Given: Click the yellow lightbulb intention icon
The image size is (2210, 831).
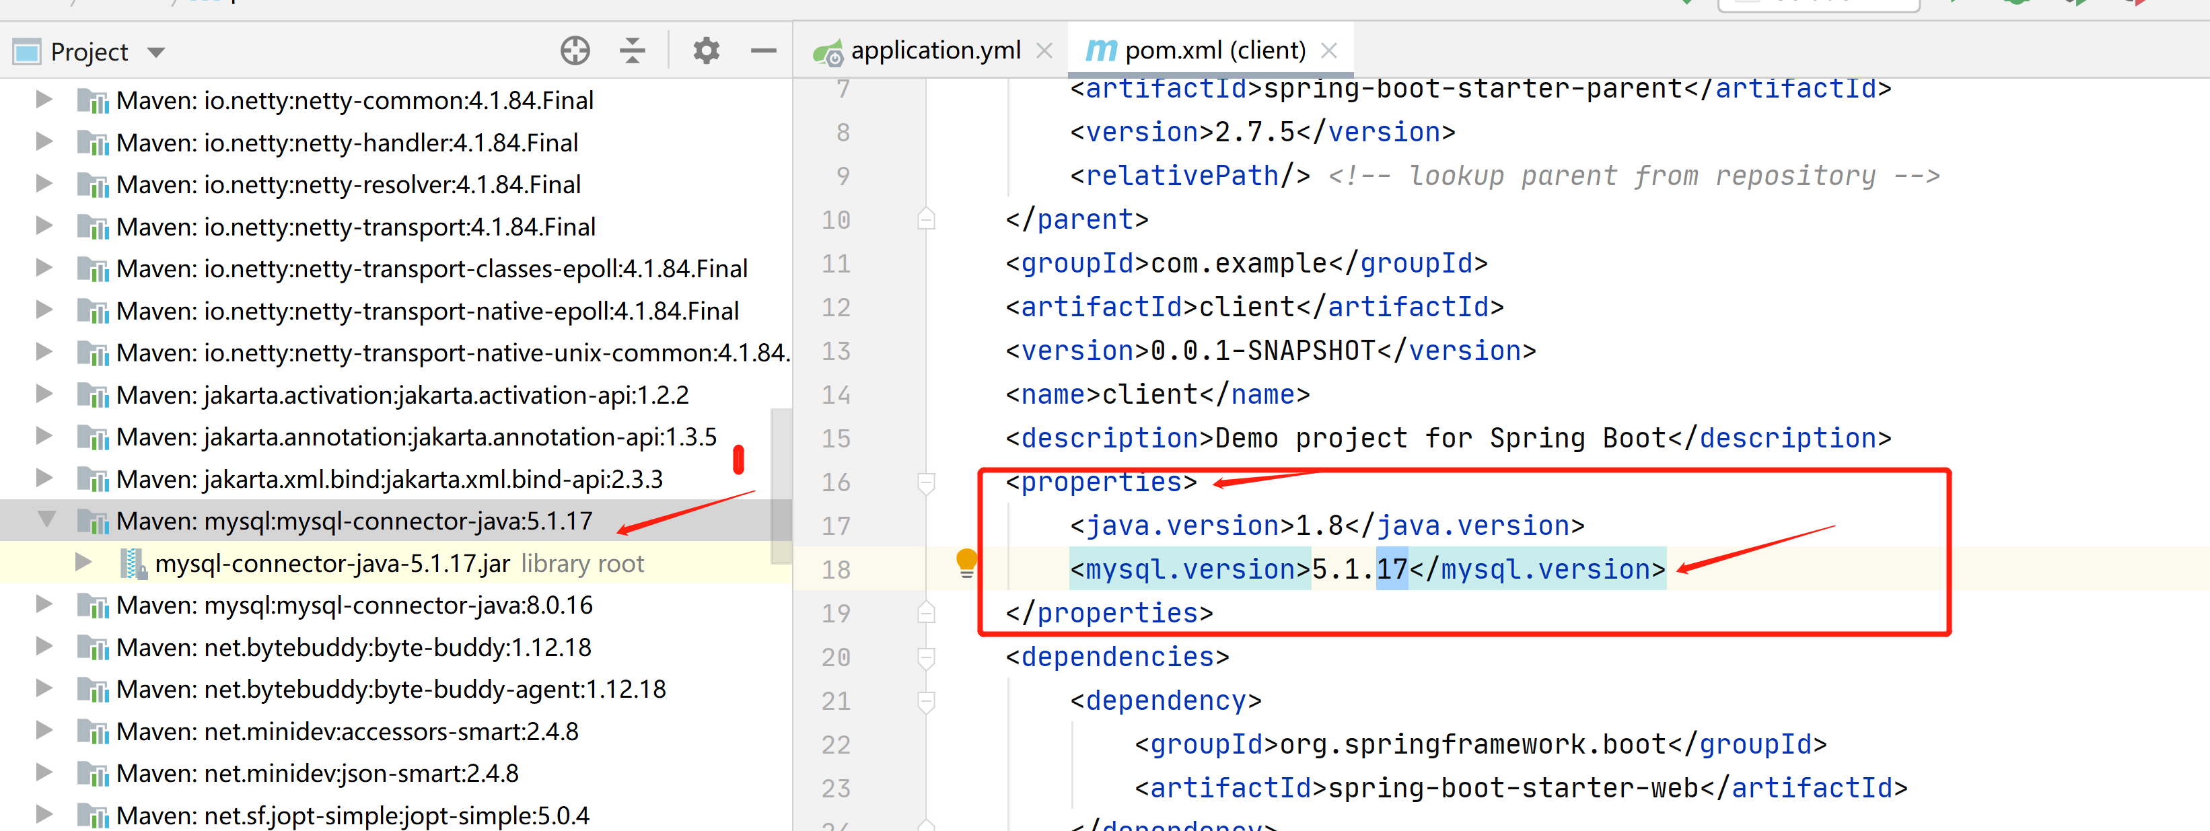Looking at the screenshot, I should click(x=966, y=563).
